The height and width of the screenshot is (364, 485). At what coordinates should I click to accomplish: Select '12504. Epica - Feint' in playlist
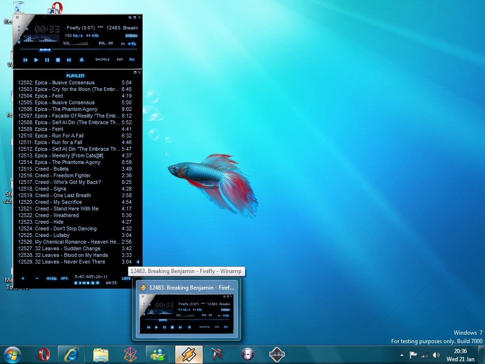click(75, 96)
